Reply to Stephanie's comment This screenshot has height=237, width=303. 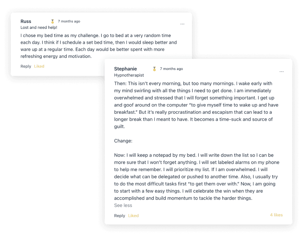[119, 216]
